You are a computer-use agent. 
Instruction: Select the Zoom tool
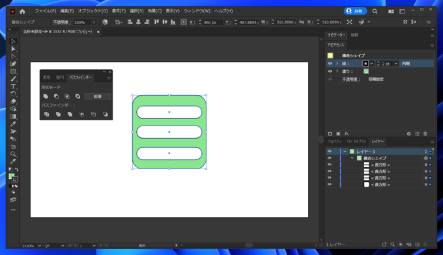click(13, 154)
